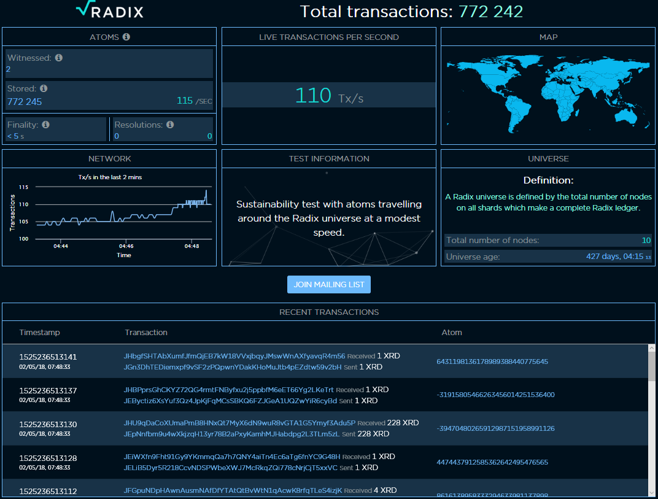This screenshot has height=499, width=658.
Task: Click timestamp 1525236513130
Action: click(x=48, y=424)
